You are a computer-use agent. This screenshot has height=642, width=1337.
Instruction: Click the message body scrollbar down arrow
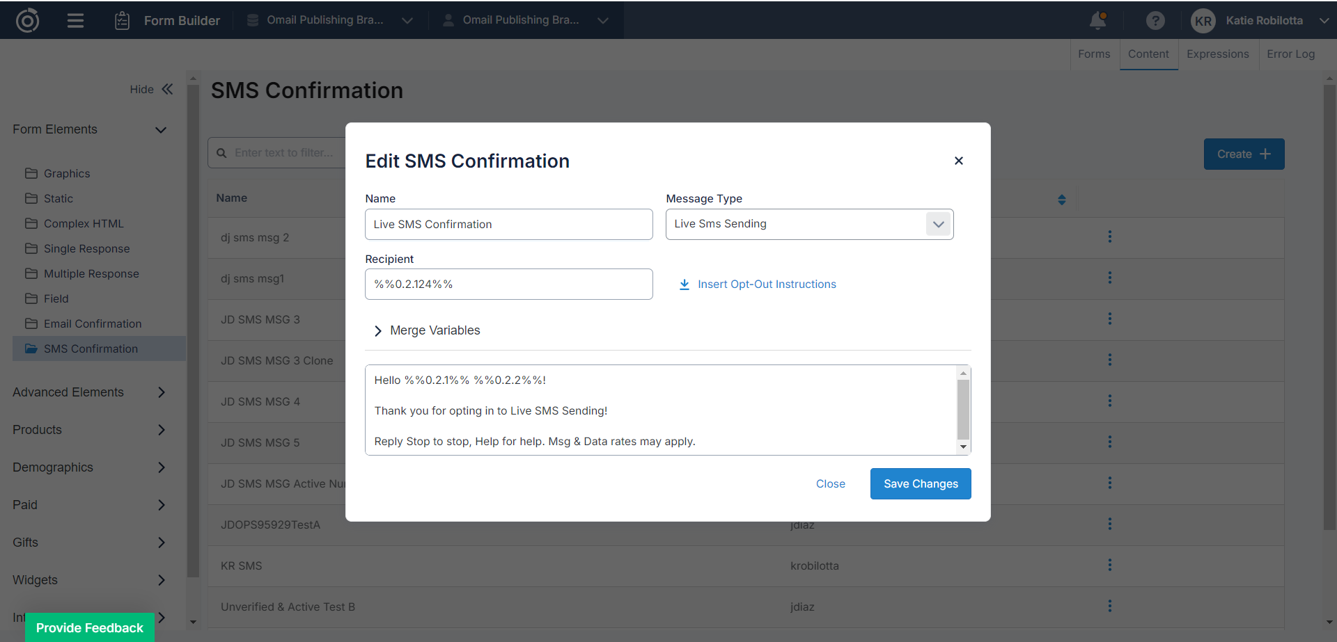[963, 447]
